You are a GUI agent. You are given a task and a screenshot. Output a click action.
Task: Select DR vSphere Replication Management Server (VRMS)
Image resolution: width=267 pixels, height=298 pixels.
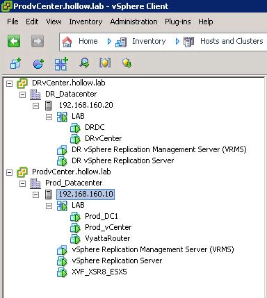159,149
